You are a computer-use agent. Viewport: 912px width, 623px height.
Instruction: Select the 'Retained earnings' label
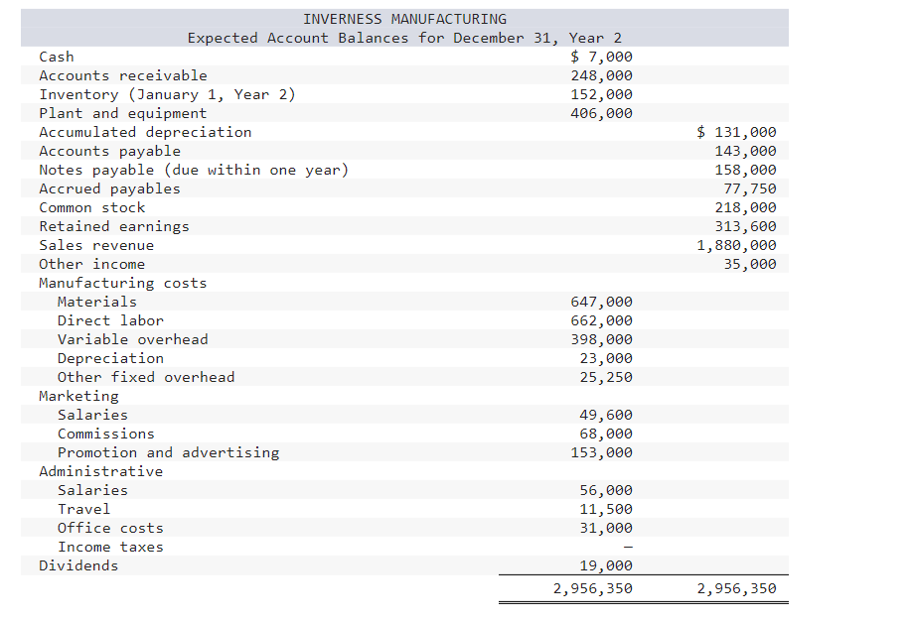point(114,226)
